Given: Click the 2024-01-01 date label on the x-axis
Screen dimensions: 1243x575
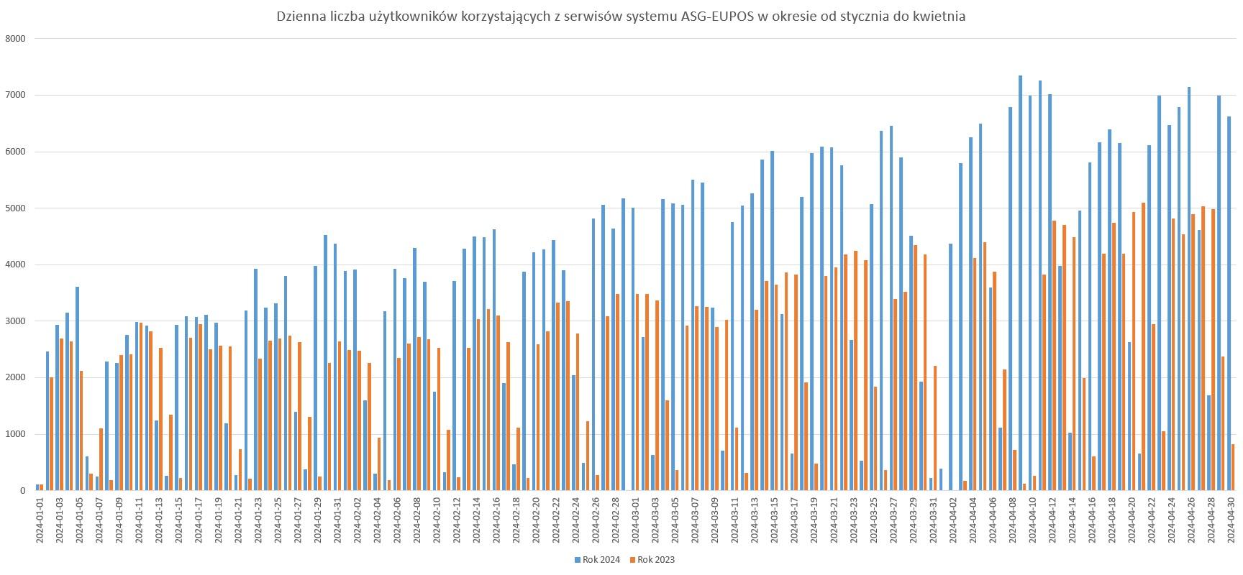Looking at the screenshot, I should 40,523.
